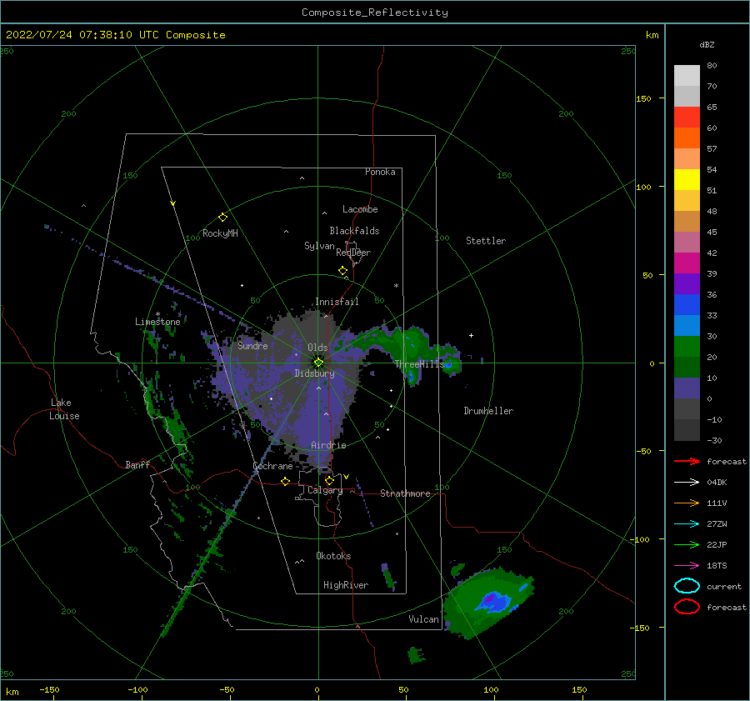Click the small green echo near HighRiver
750x701 pixels.
[x=389, y=577]
